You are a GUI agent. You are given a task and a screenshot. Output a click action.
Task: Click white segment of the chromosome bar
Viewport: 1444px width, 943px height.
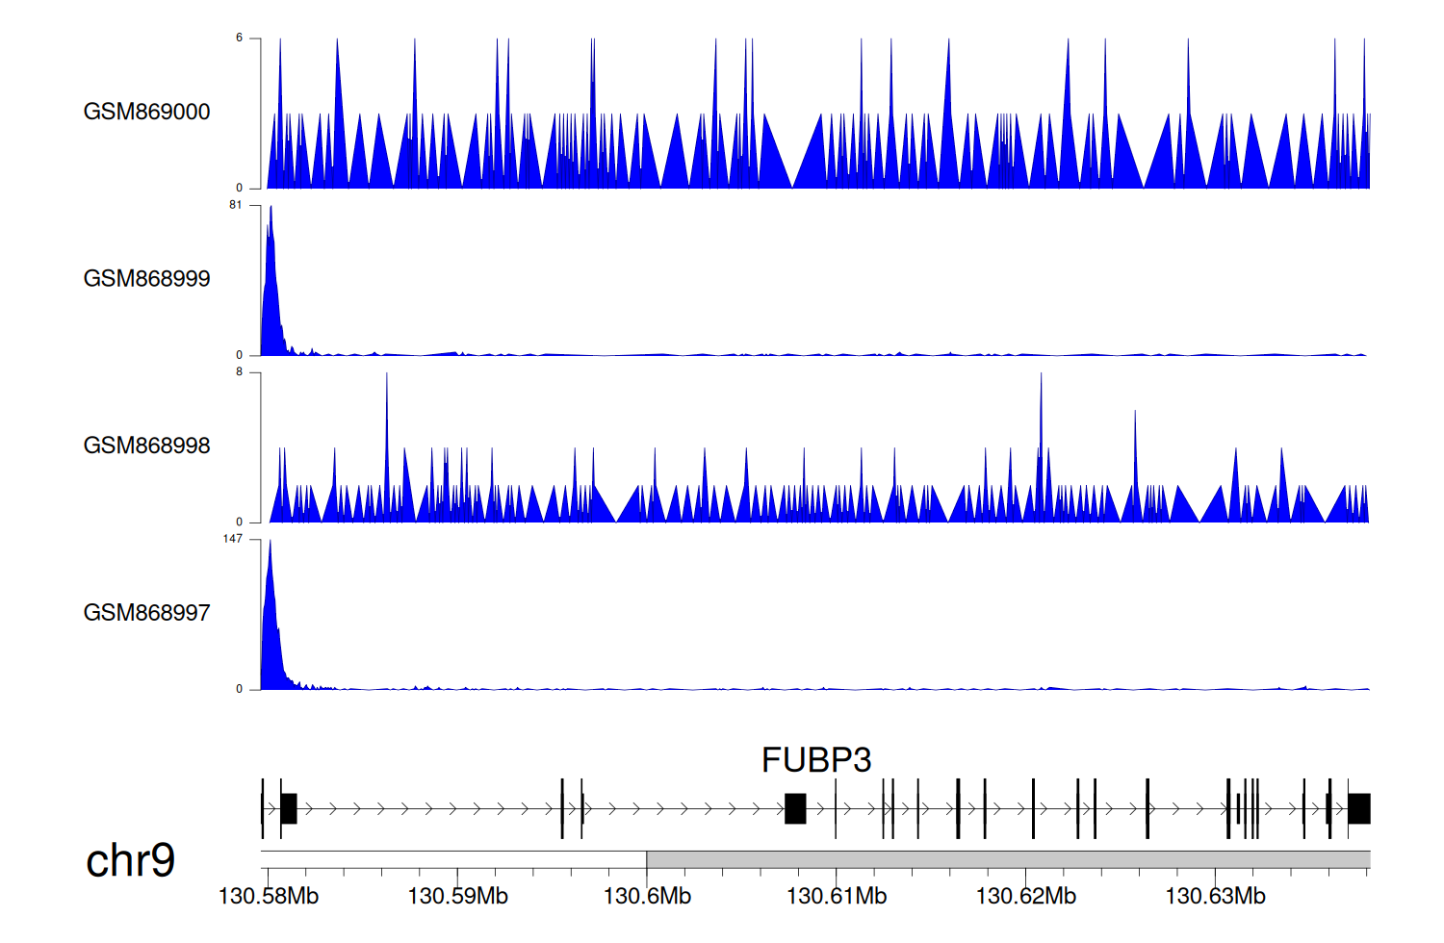tap(453, 859)
